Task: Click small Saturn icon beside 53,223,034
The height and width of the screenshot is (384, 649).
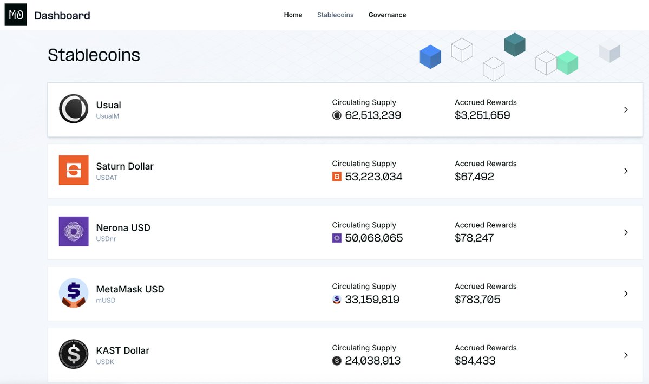Action: tap(337, 177)
